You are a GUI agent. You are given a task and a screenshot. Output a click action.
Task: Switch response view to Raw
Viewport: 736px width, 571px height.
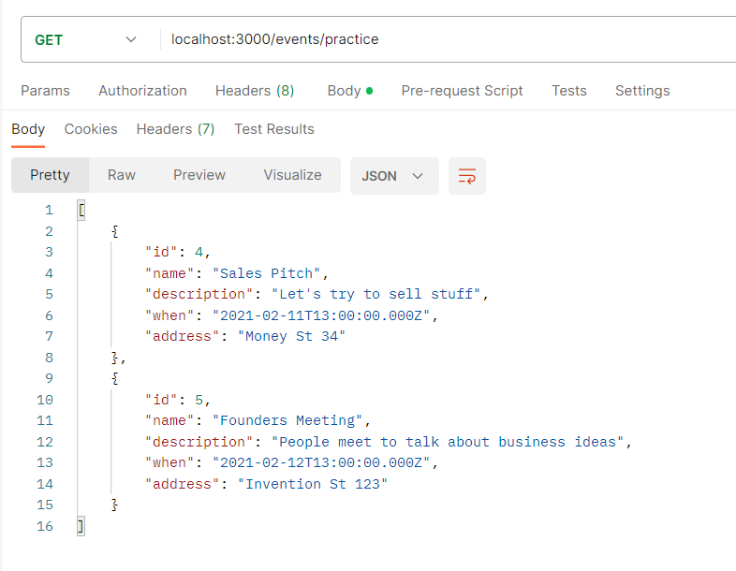(122, 175)
